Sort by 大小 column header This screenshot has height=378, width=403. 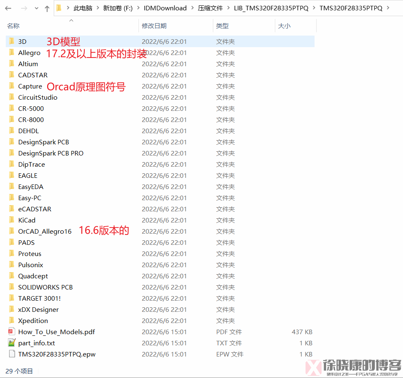(284, 26)
